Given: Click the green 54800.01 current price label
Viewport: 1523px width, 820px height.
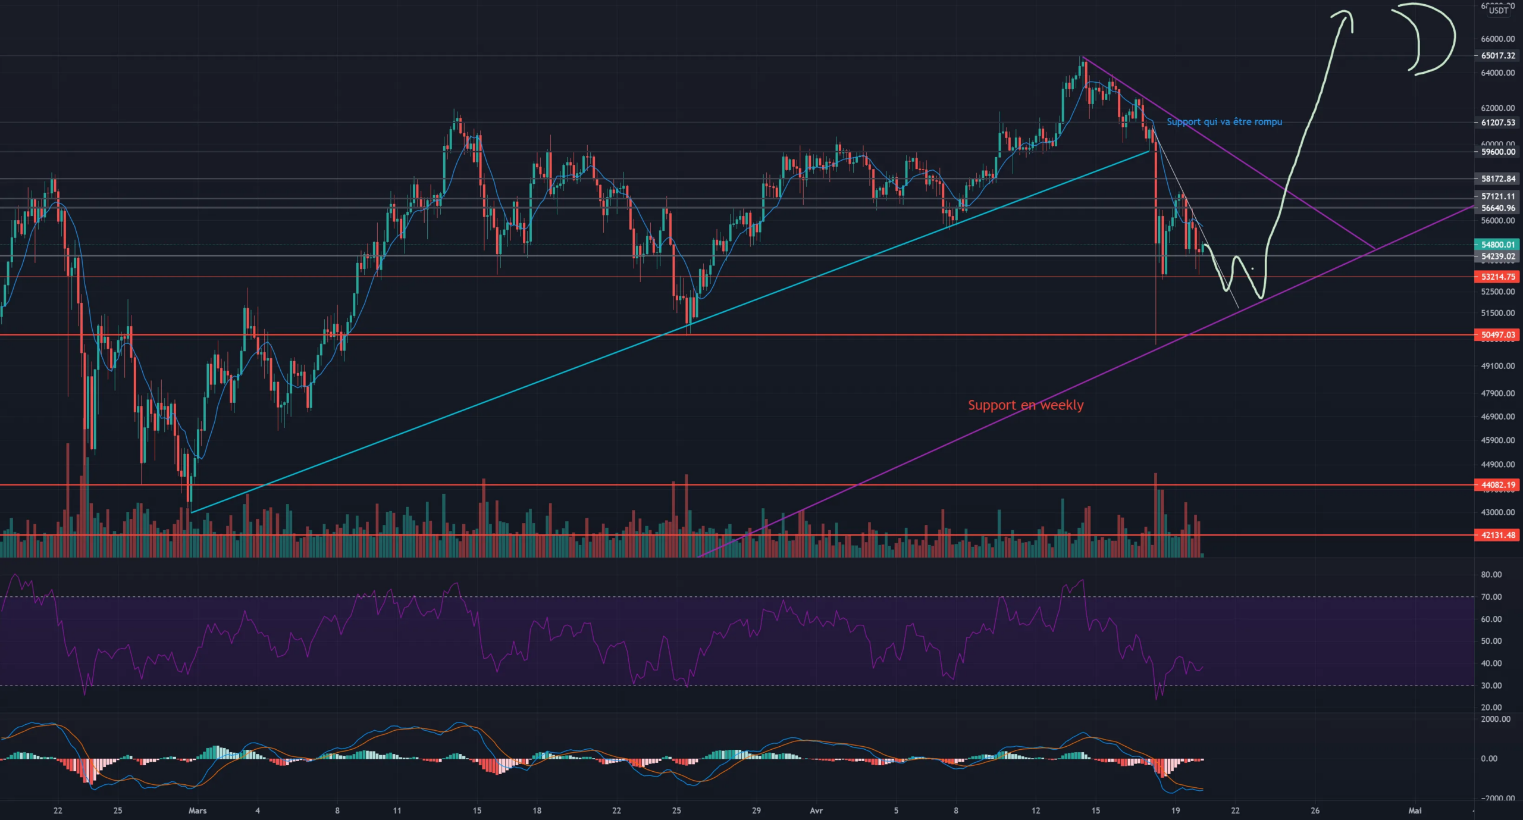Looking at the screenshot, I should pyautogui.click(x=1497, y=245).
